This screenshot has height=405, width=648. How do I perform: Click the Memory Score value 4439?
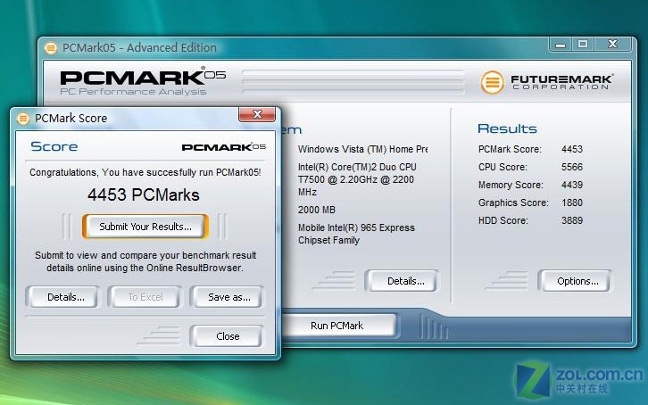(x=572, y=185)
